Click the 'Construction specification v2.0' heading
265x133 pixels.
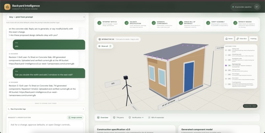[x=113, y=129]
